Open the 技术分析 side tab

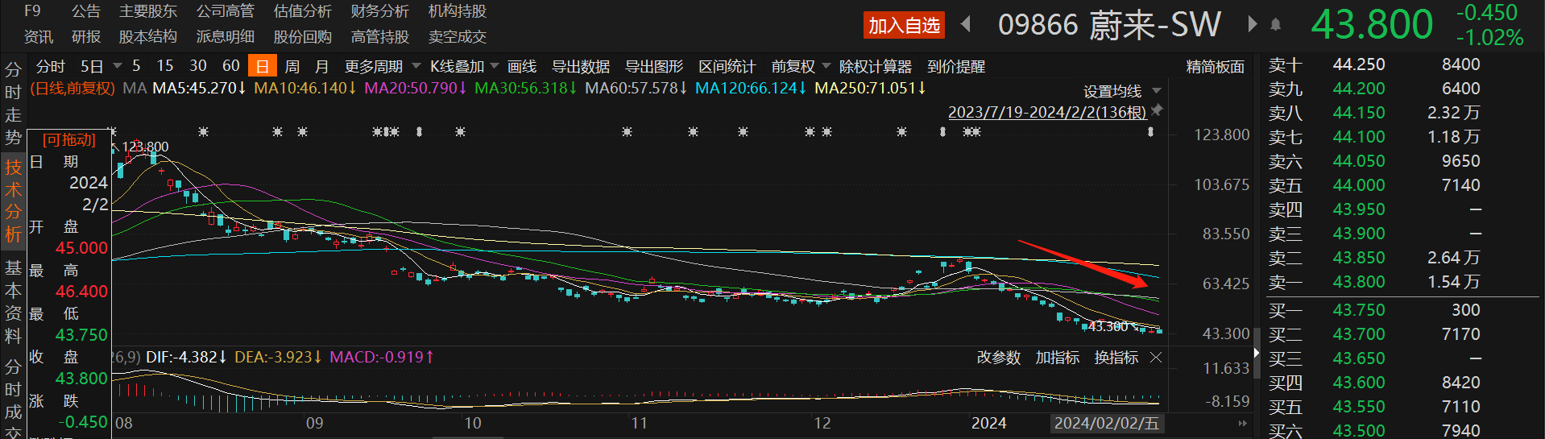pyautogui.click(x=13, y=201)
